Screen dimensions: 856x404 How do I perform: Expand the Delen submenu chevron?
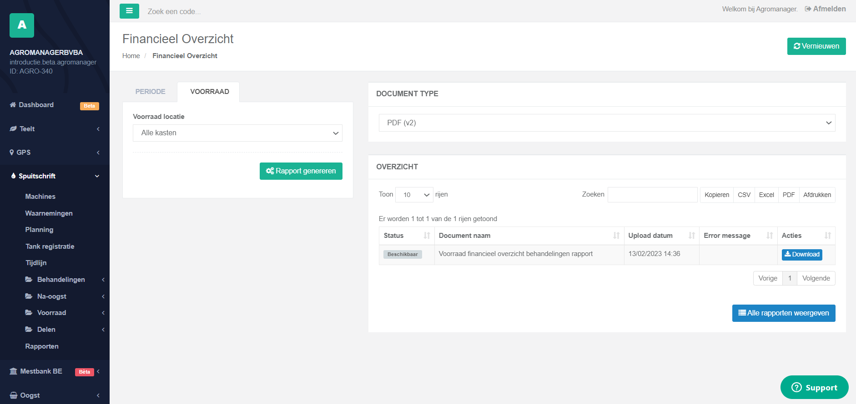click(x=103, y=330)
